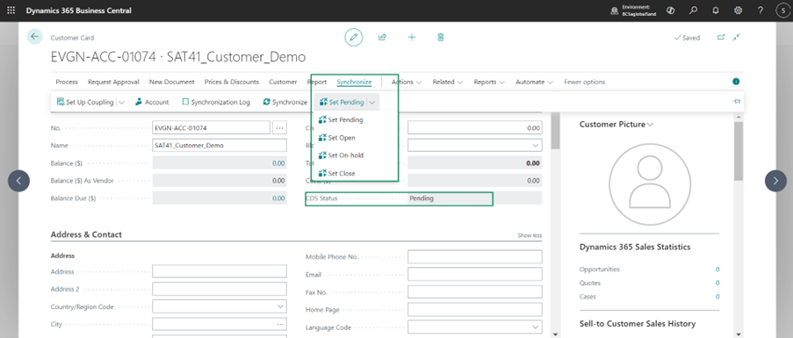793x338 pixels.
Task: Open Country/Region Code dropdown
Action: click(x=280, y=306)
